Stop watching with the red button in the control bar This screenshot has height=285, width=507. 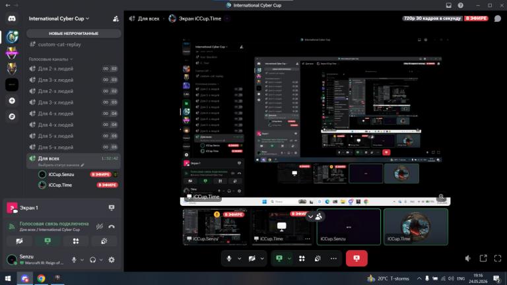[x=356, y=258]
